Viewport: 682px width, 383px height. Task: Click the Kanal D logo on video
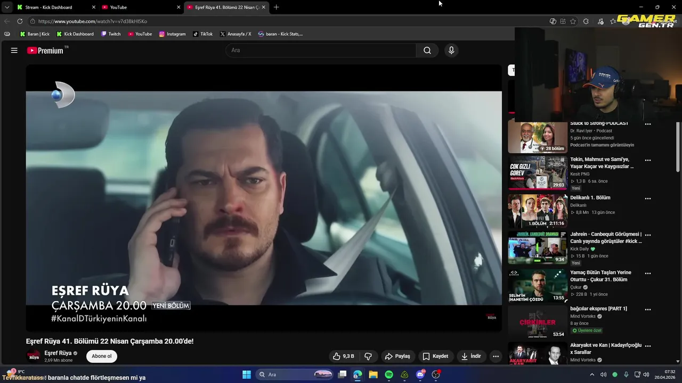(x=63, y=95)
